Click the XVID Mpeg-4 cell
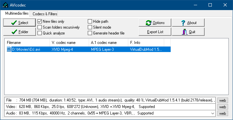 point(70,49)
